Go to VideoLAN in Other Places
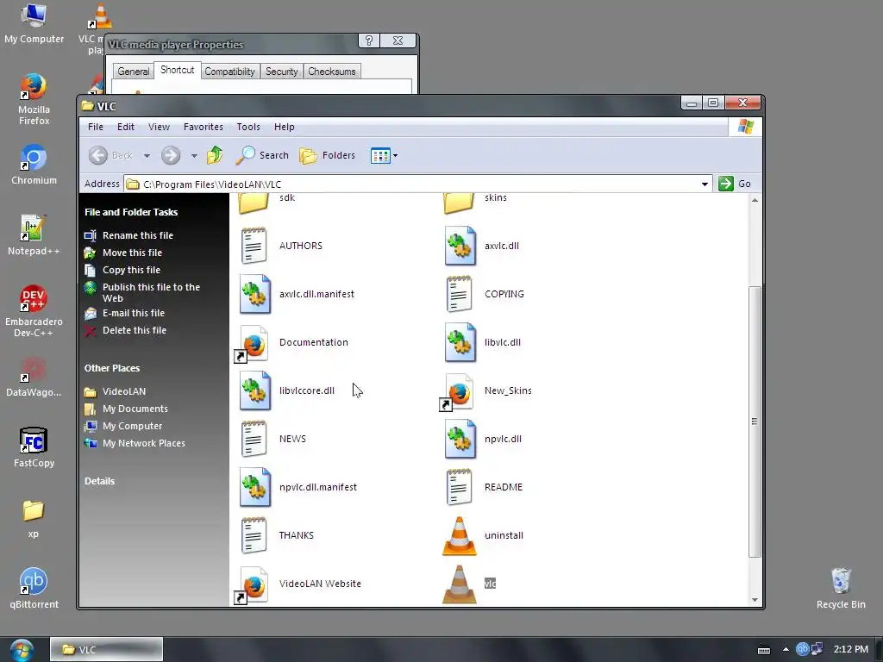 pos(124,391)
